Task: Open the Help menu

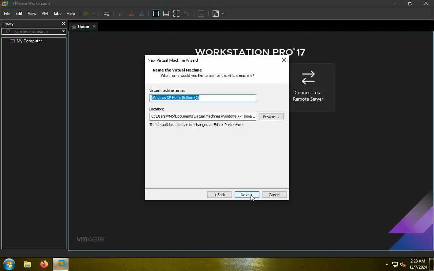Action: [71, 14]
